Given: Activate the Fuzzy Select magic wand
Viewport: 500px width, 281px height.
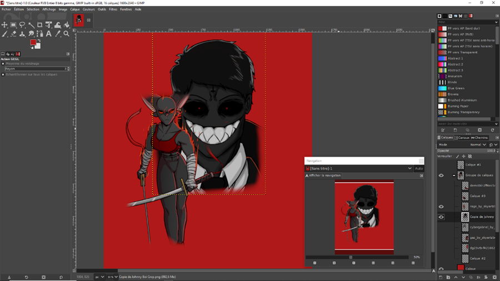Looking at the screenshot, I should (31, 25).
